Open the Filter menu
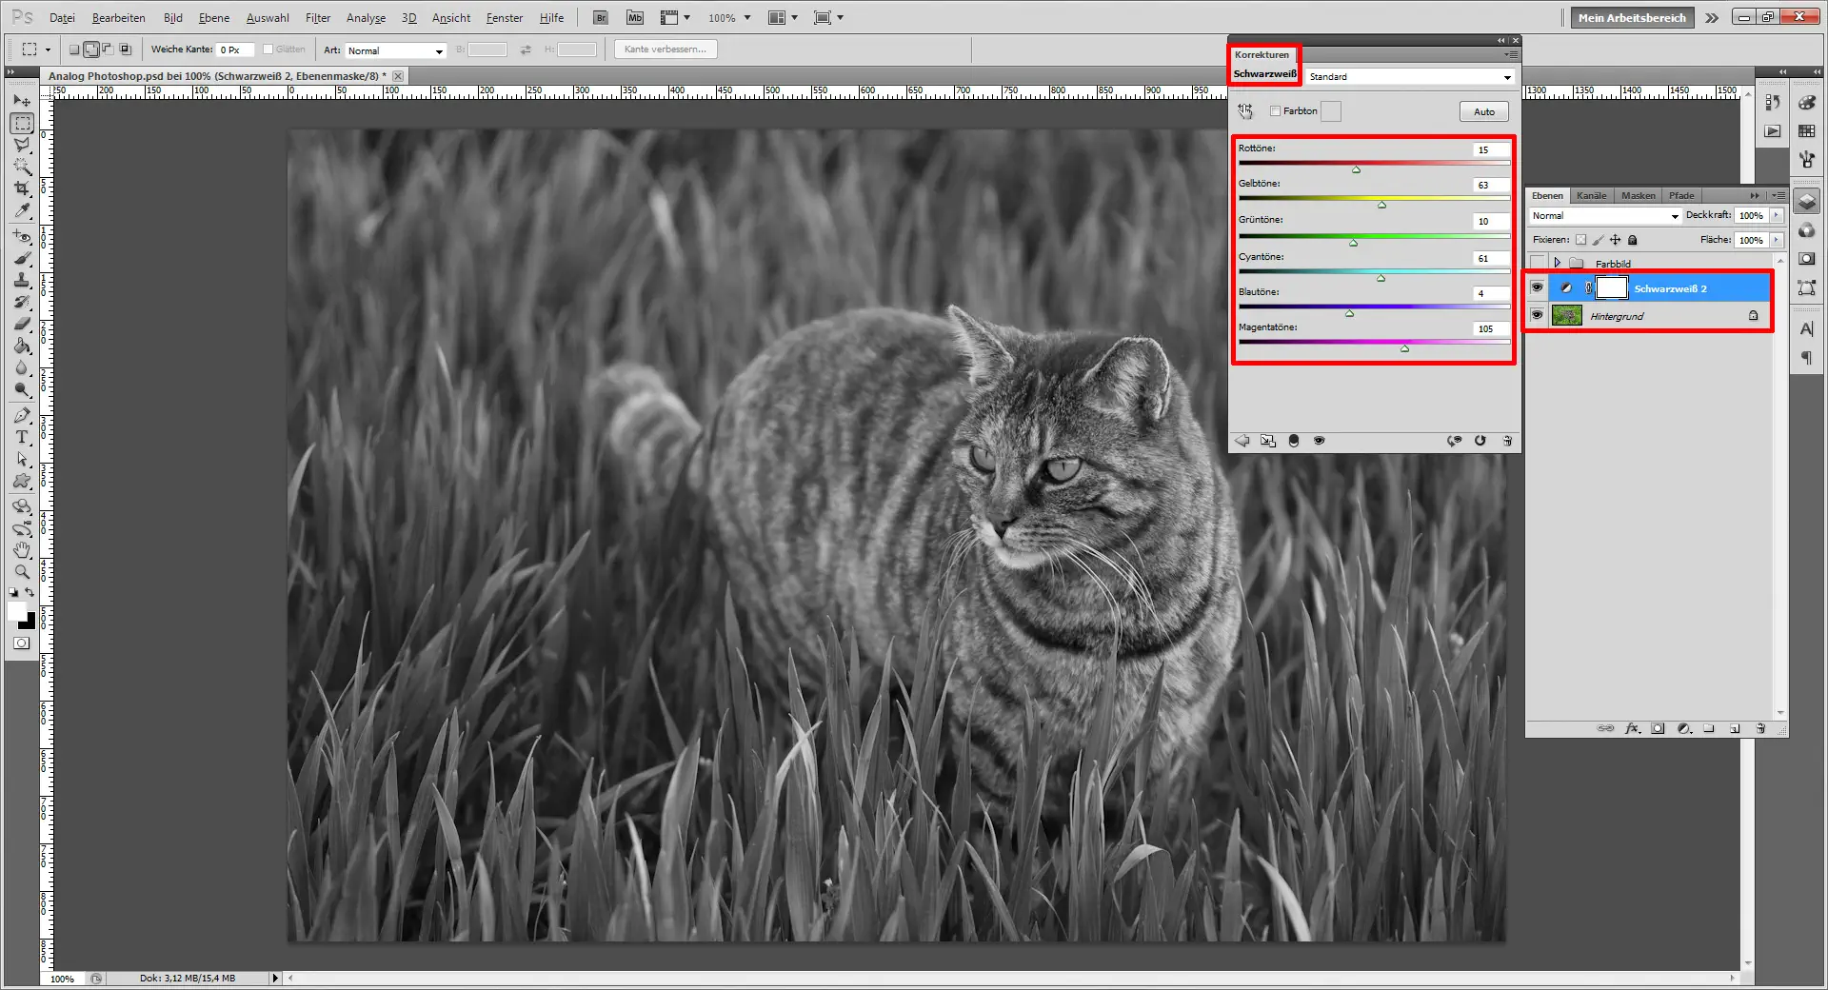Image resolution: width=1828 pixels, height=990 pixels. click(317, 17)
